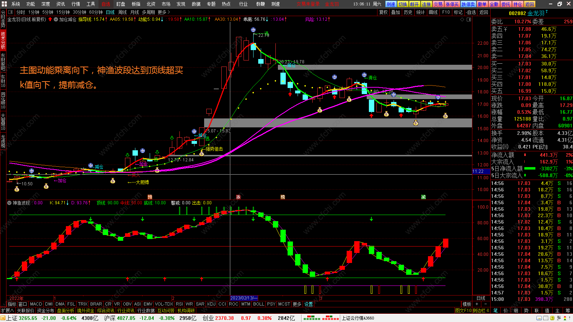Open the 盘面分析 tab
Image resolution: width=573 pixels, height=322 pixels.
[66, 311]
